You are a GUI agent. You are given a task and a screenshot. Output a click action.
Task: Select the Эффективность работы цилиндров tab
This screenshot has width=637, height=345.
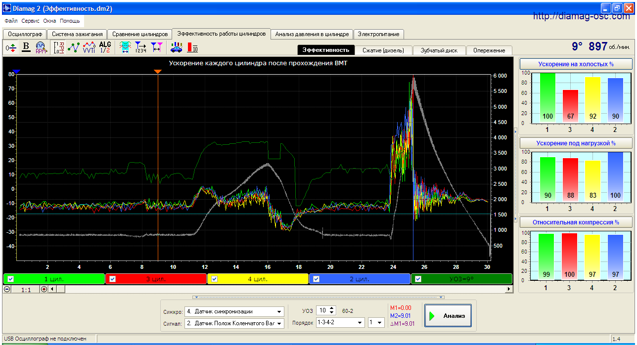[x=222, y=34]
